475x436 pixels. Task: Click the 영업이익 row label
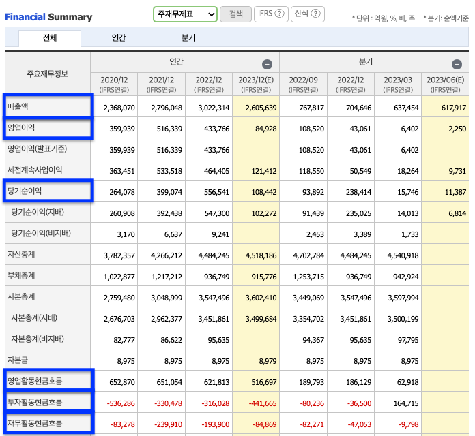[x=21, y=127]
